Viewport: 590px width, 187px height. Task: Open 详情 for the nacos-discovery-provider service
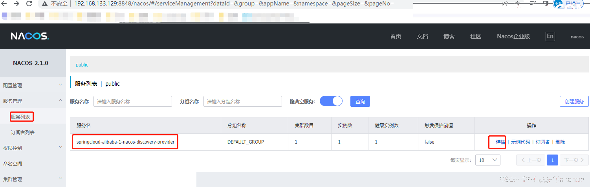pos(500,142)
